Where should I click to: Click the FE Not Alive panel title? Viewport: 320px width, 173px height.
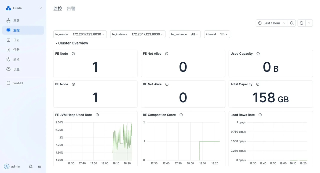pyautogui.click(x=152, y=54)
